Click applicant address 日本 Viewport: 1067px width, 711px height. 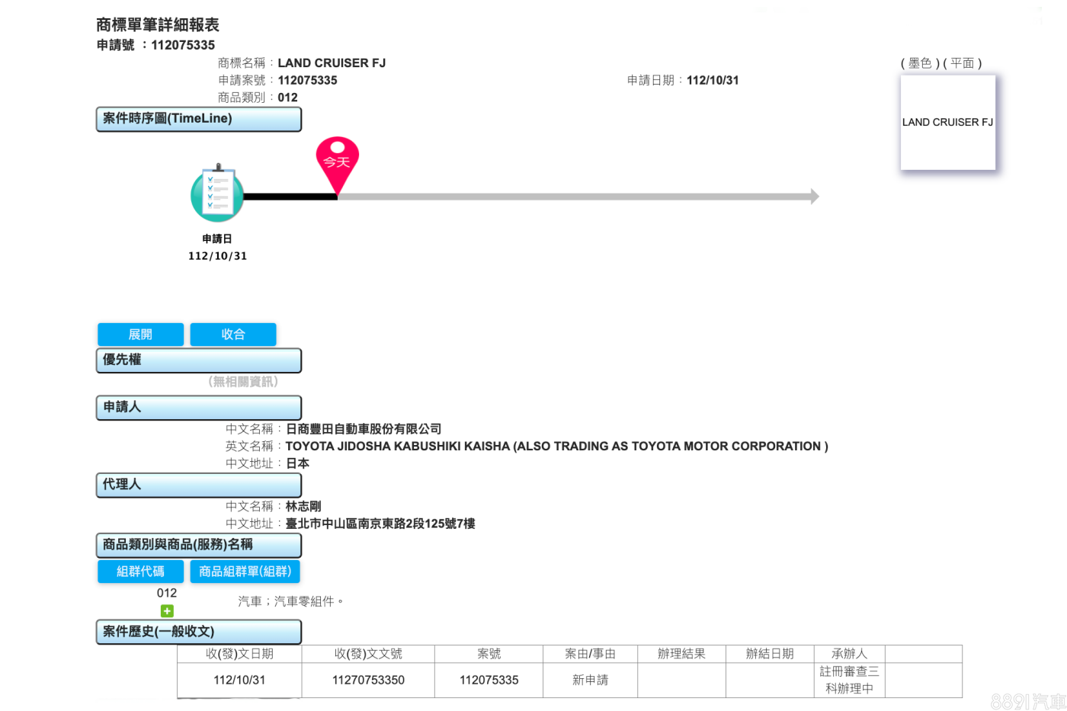(x=297, y=463)
